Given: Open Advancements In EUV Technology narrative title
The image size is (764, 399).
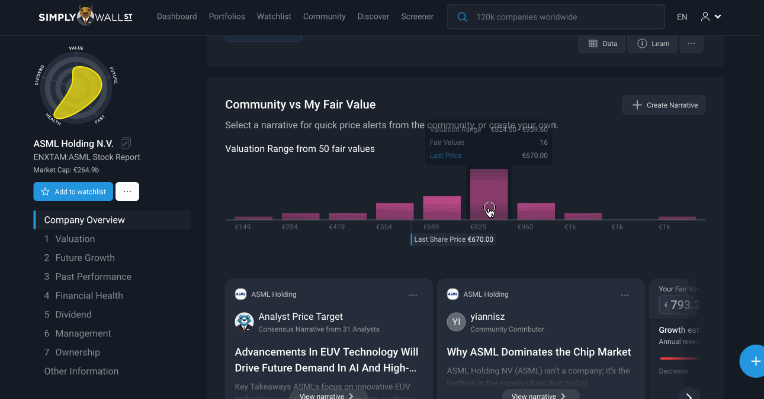Looking at the screenshot, I should pyautogui.click(x=327, y=360).
